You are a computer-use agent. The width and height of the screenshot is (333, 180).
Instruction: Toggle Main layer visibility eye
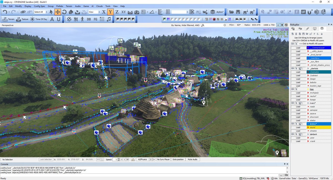(293, 89)
